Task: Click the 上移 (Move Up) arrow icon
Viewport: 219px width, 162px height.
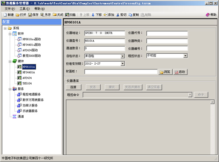Action: coord(81,15)
